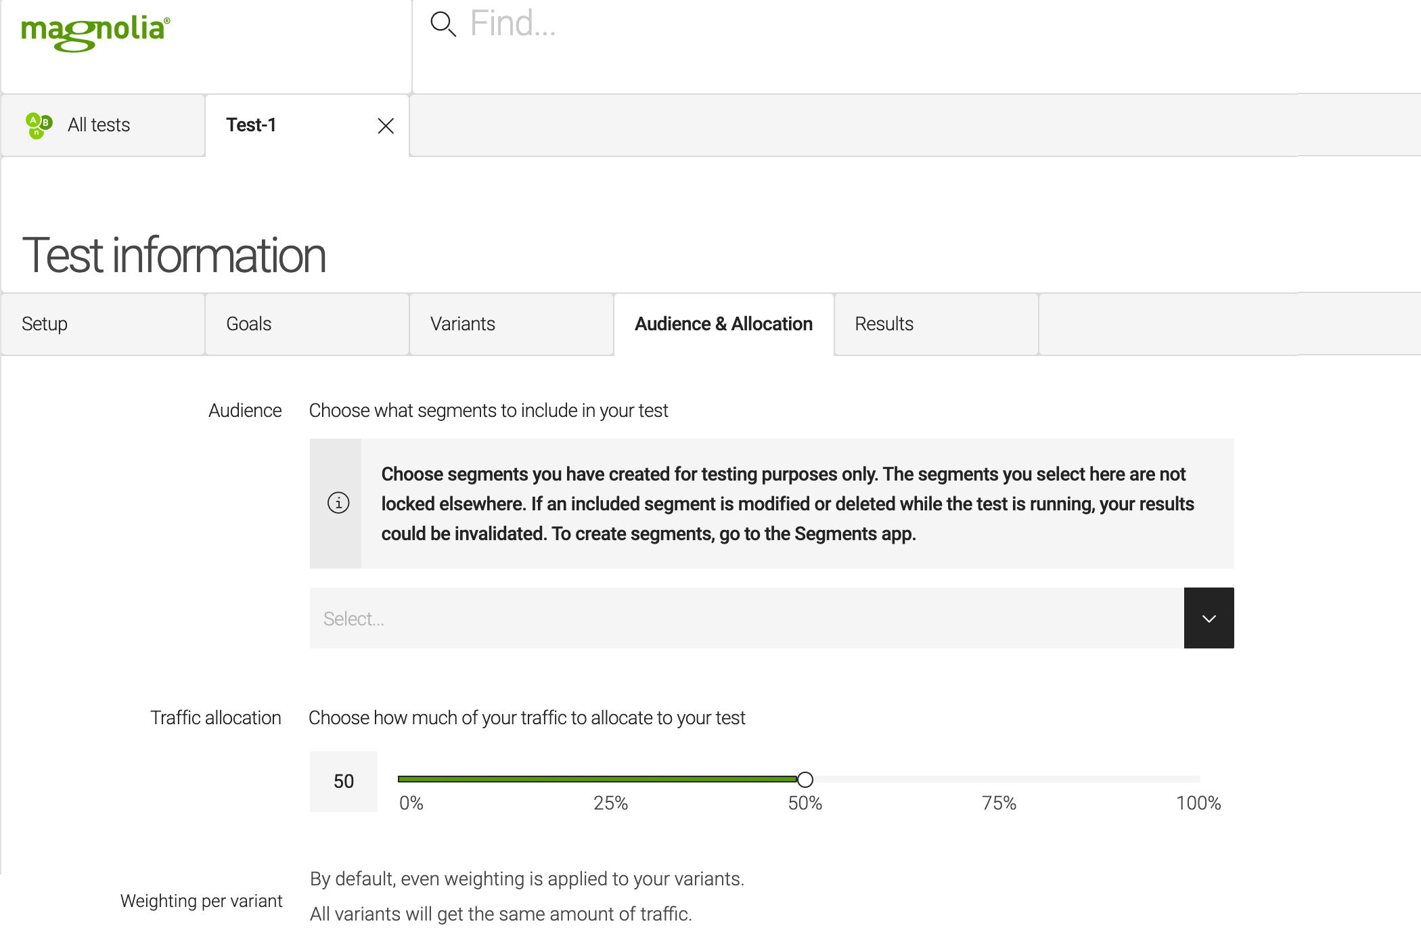Click the search magnifier icon
1421x951 pixels.
click(x=443, y=24)
